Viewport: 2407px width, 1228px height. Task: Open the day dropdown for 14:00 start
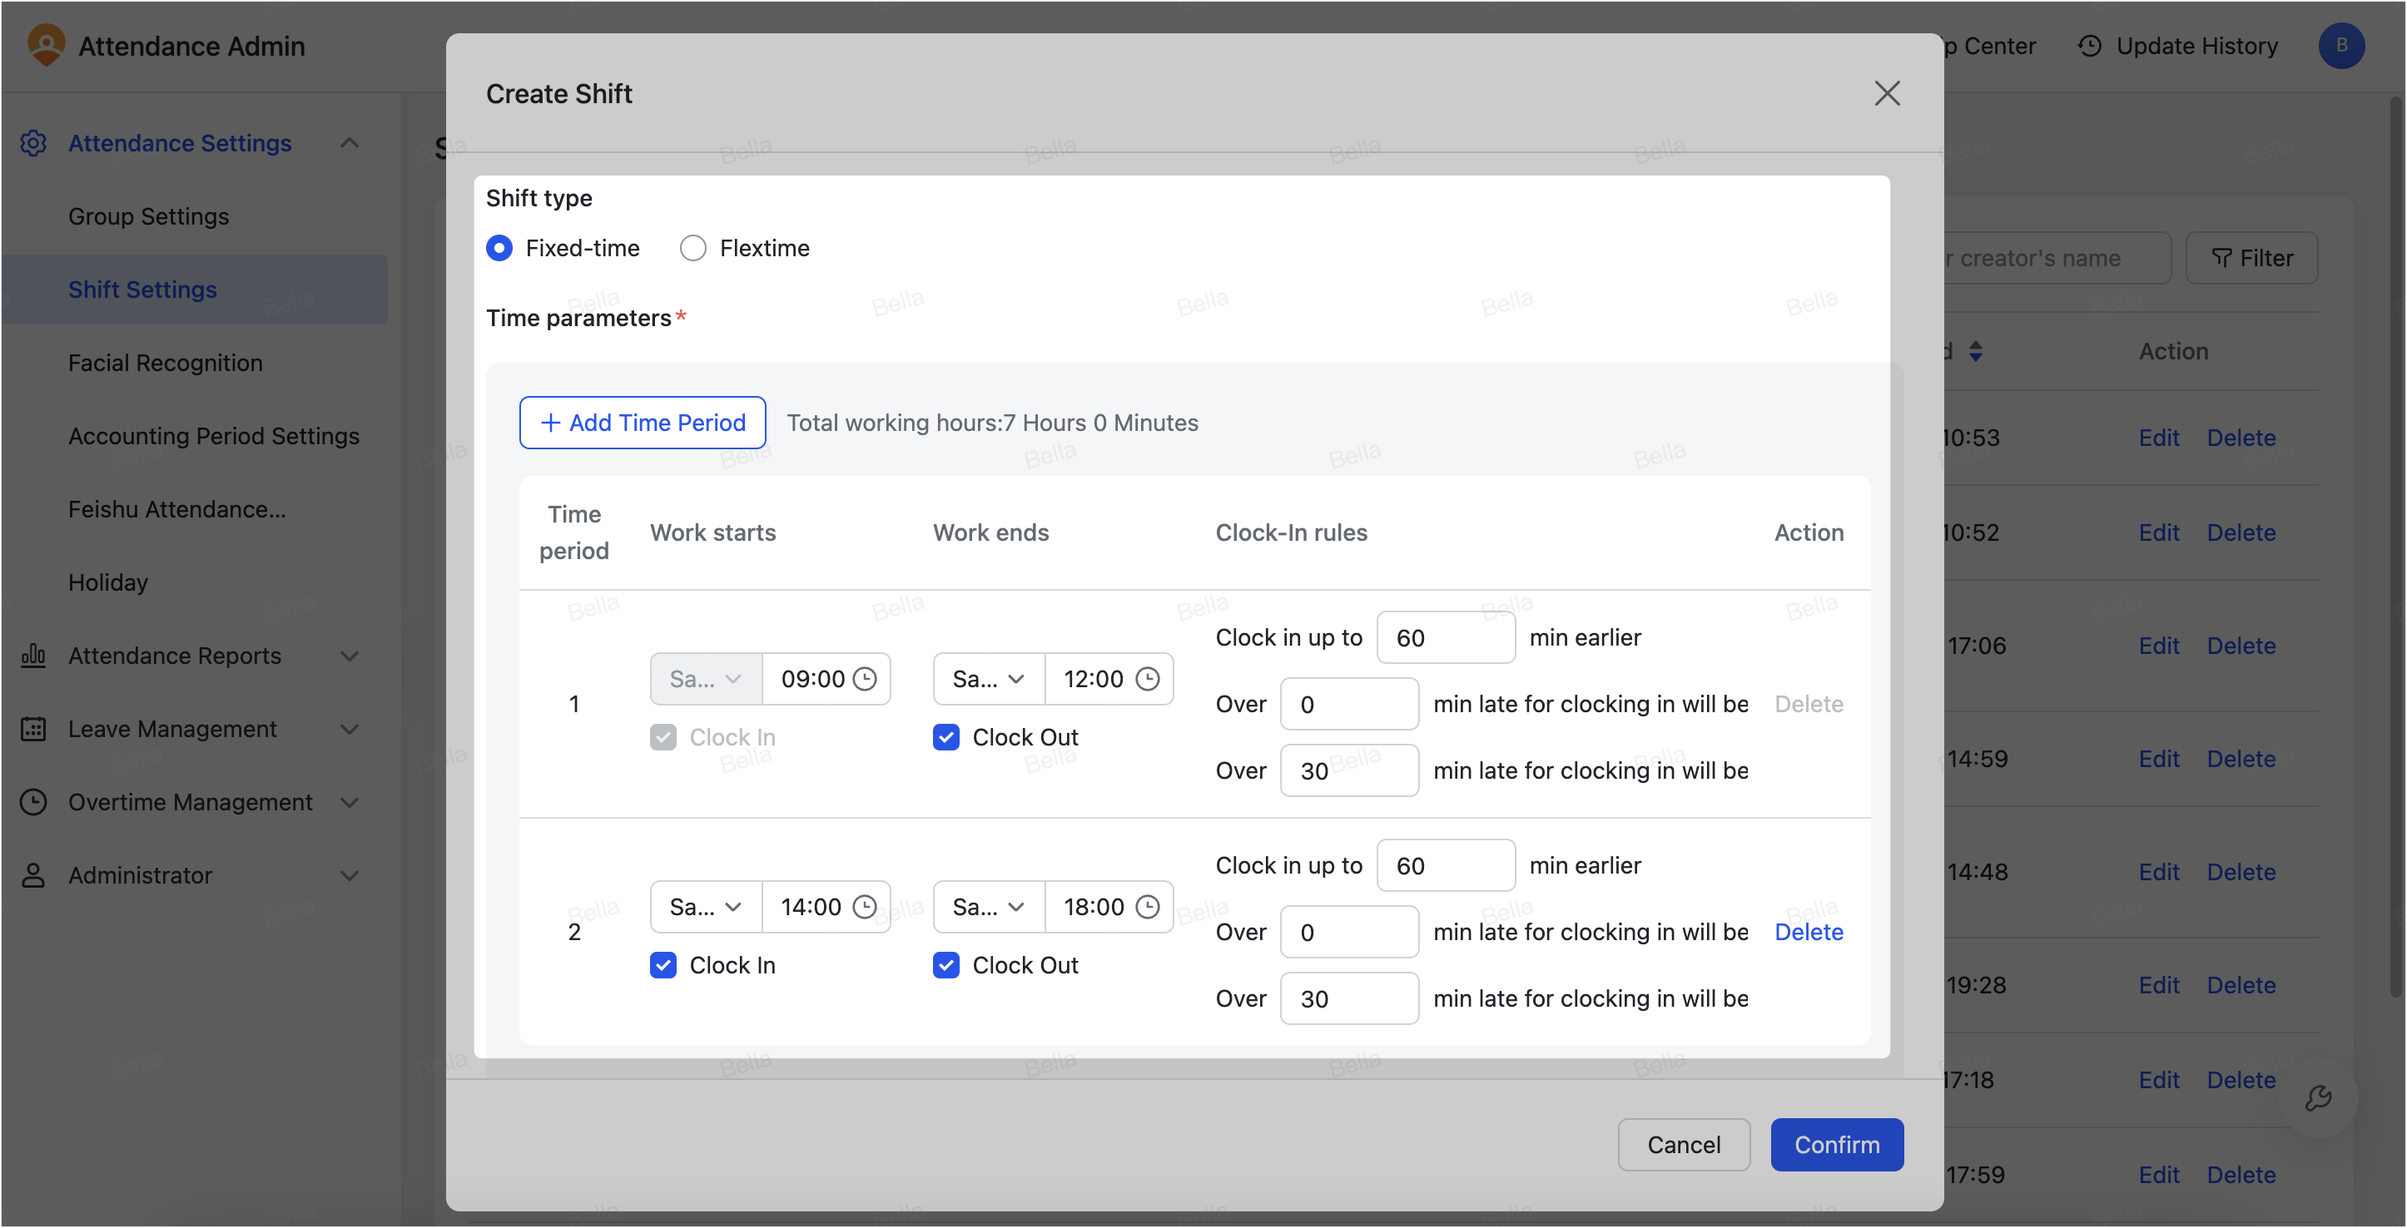tap(704, 906)
